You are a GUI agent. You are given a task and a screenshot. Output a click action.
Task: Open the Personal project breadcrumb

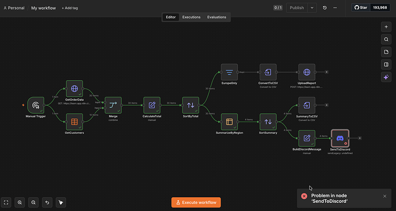point(14,8)
